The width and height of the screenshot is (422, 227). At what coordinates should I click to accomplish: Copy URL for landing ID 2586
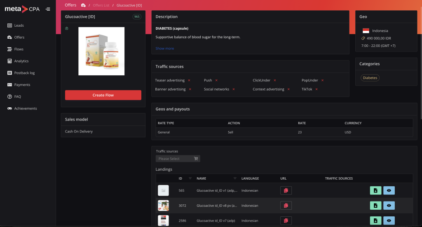click(286, 220)
